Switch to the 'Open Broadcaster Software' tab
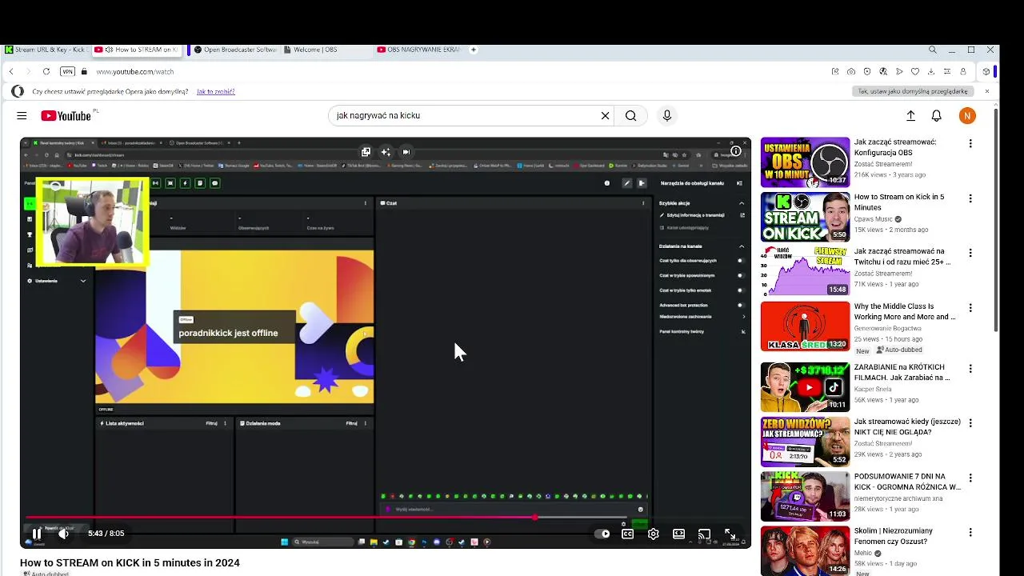Viewport: 1024px width, 576px height. tap(235, 50)
